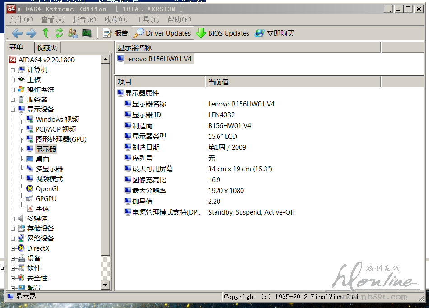This screenshot has width=429, height=308.
Task: Click the green Up level arrow icon
Action: (46, 33)
